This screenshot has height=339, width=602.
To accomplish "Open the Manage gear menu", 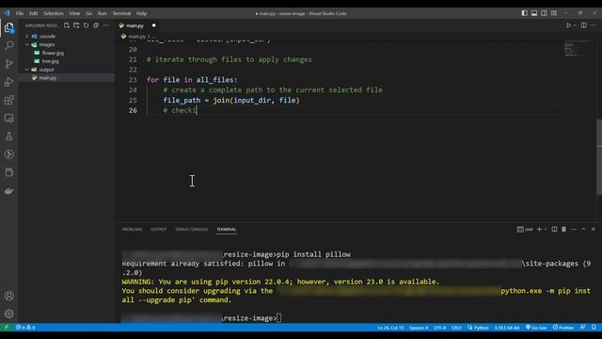I will coord(8,314).
